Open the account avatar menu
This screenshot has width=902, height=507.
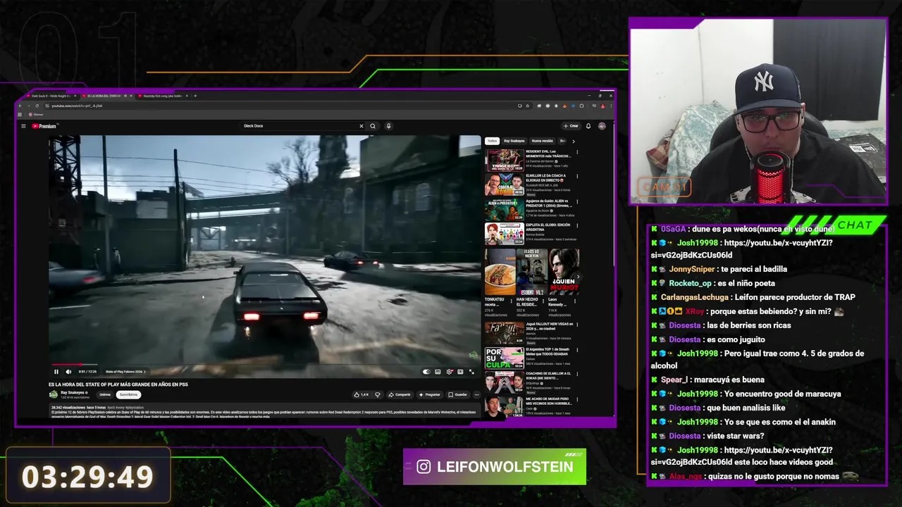[602, 126]
